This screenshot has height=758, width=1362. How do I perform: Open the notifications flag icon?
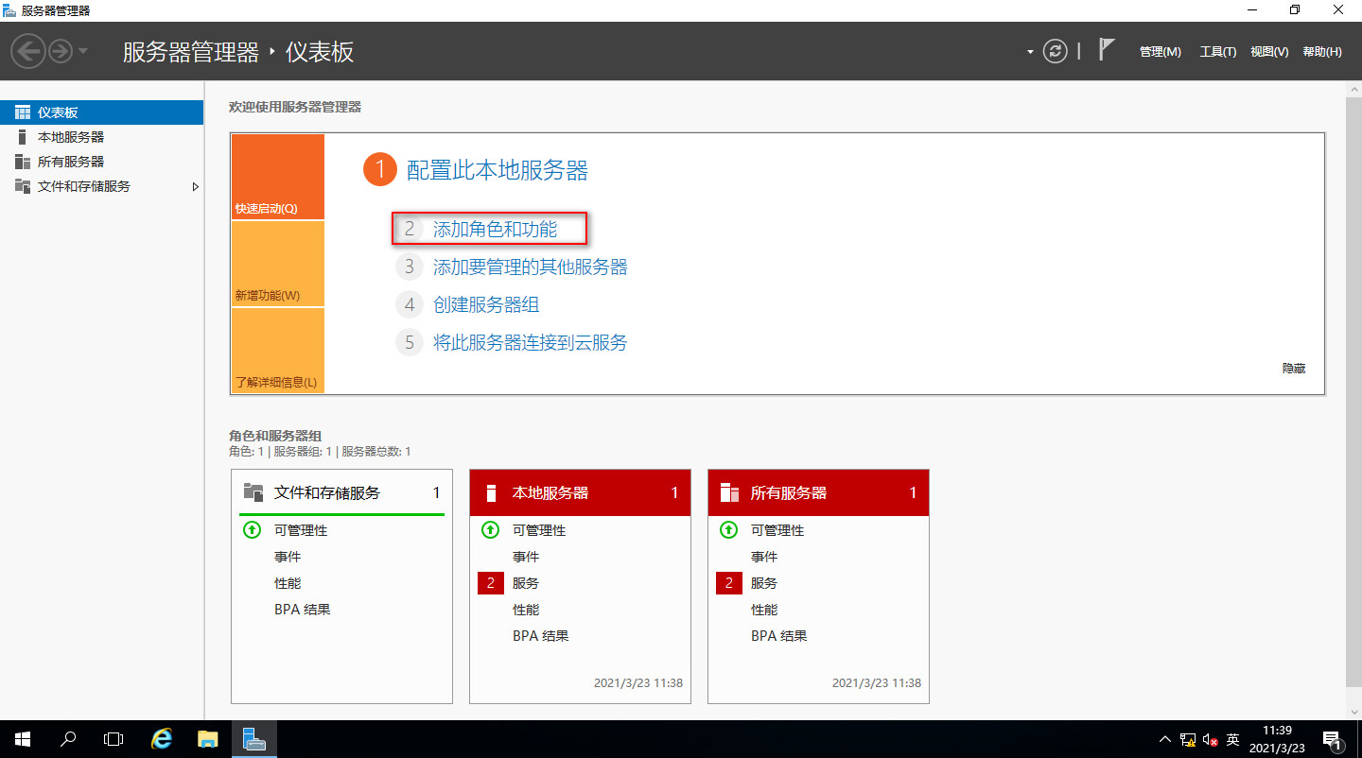[1107, 50]
